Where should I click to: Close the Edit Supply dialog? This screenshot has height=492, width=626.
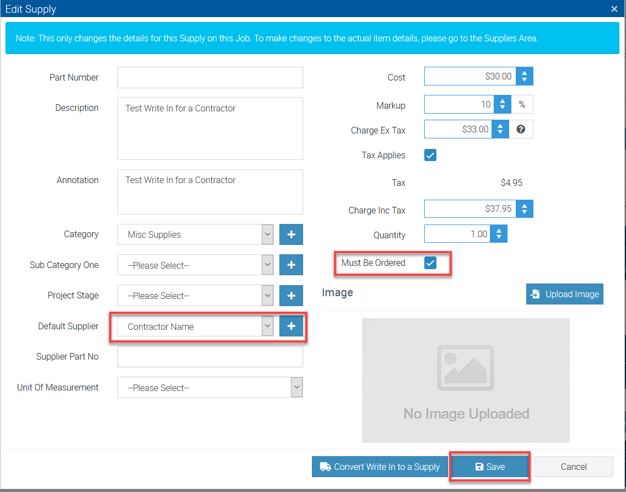(x=614, y=9)
